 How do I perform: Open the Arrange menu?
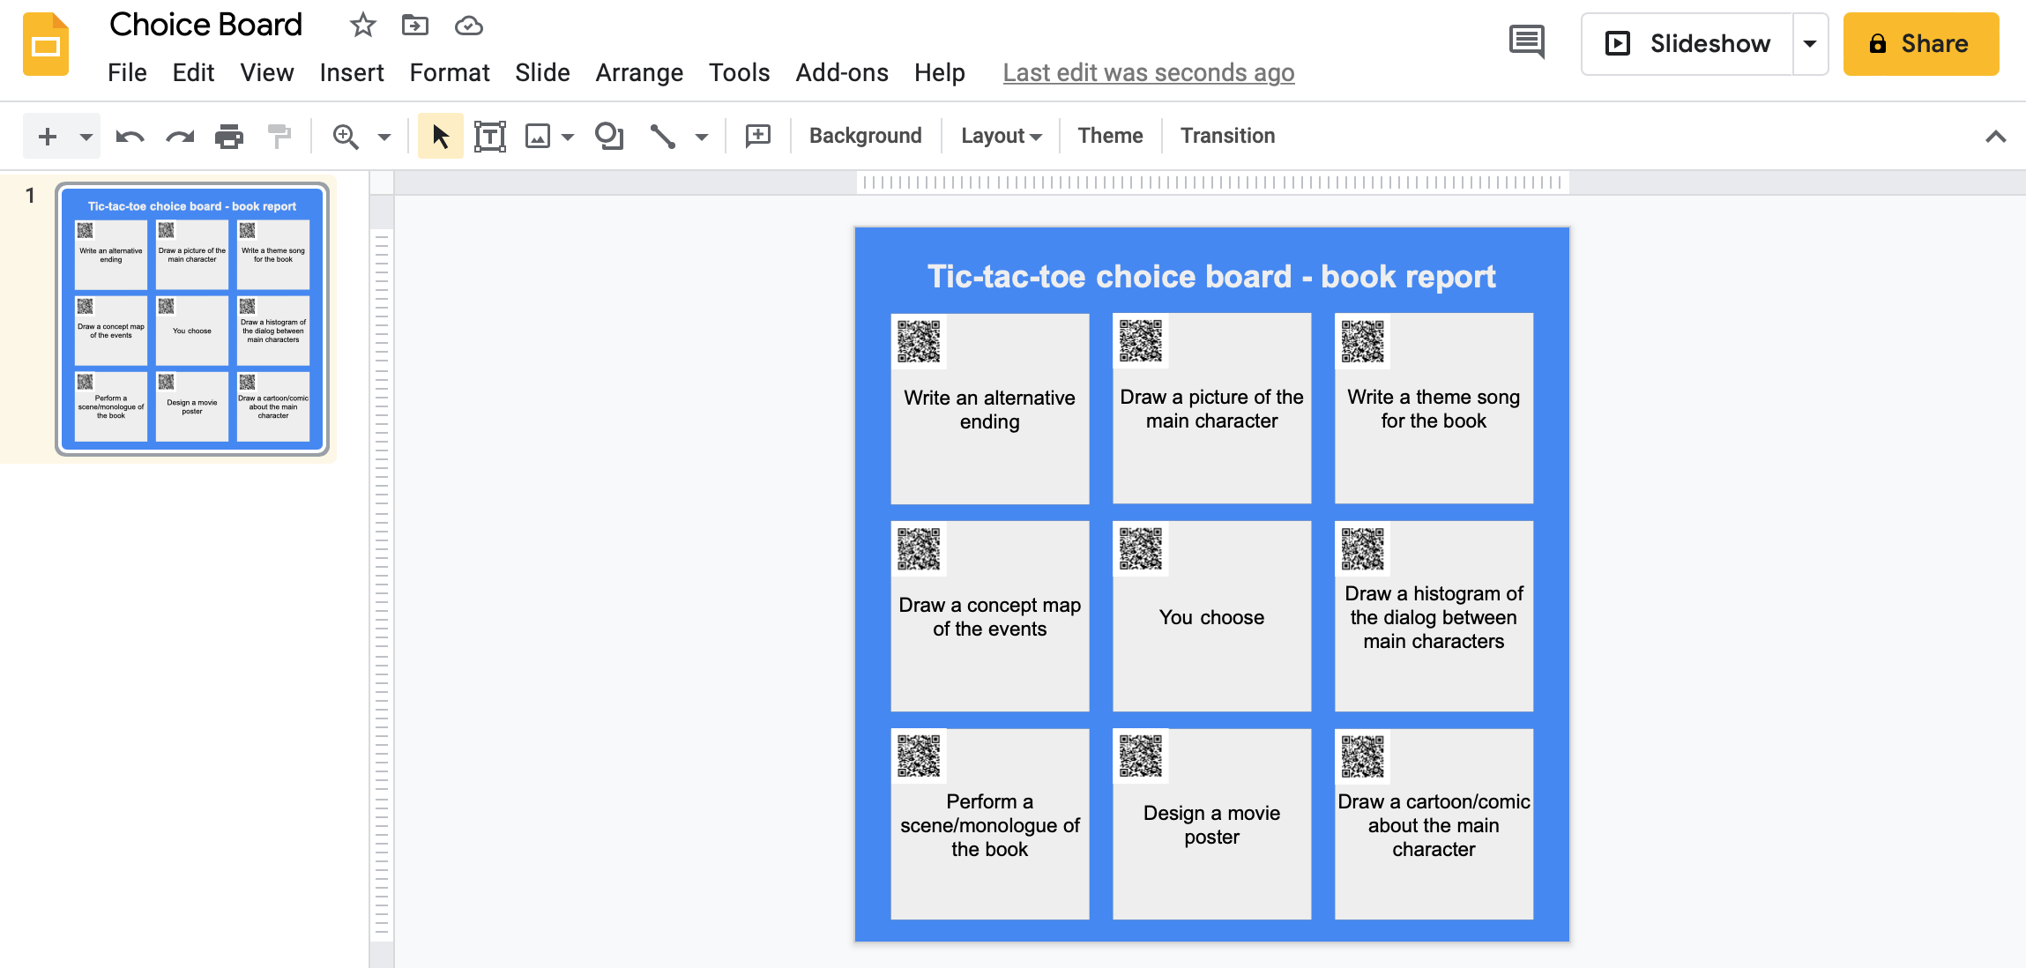pyautogui.click(x=639, y=72)
